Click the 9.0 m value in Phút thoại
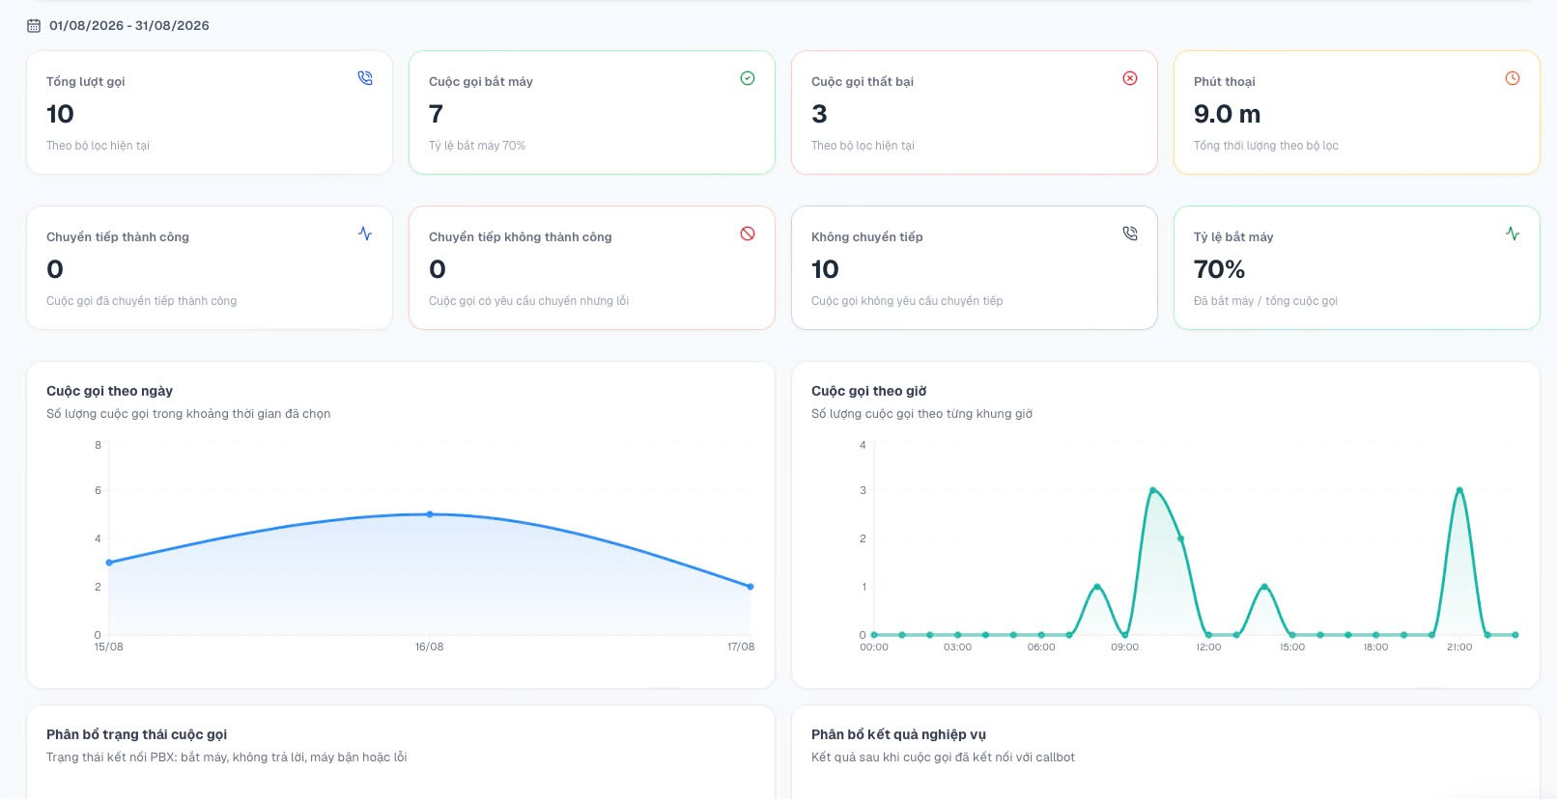Screen dimensions: 1557x799 click(x=1227, y=114)
